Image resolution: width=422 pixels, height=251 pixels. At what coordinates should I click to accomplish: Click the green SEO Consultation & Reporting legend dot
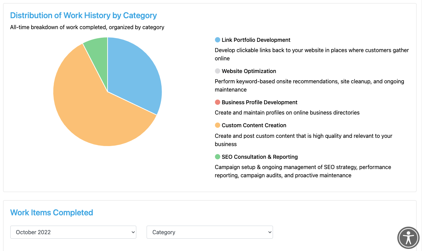tap(218, 157)
